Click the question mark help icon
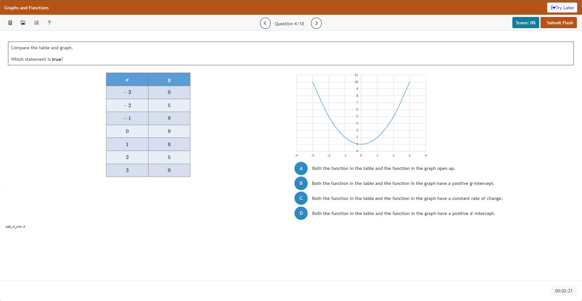The image size is (582, 301). coord(49,23)
